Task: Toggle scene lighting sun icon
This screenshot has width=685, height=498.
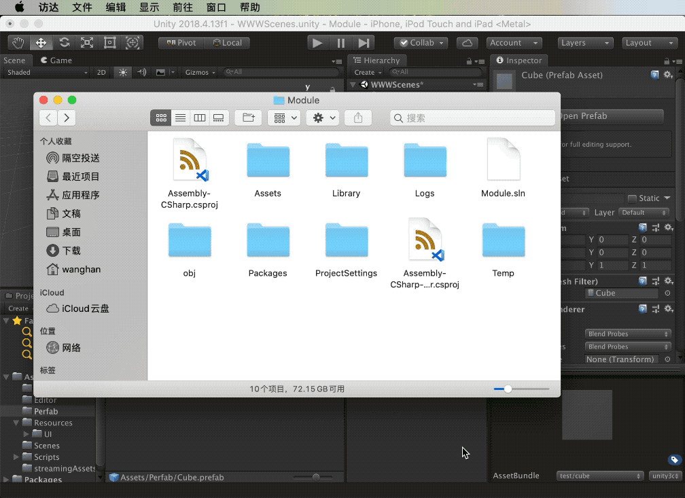Action: tap(123, 72)
